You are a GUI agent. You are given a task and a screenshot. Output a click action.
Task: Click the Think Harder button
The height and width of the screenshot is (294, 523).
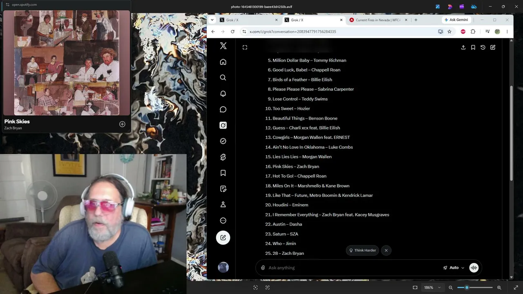362,250
